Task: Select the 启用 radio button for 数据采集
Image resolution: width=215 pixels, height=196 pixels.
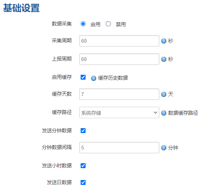Action: 83,24
